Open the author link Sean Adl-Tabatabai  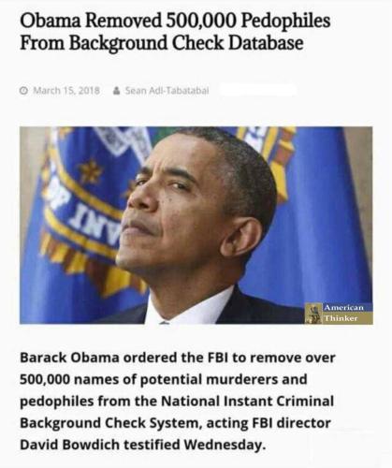click(x=167, y=91)
